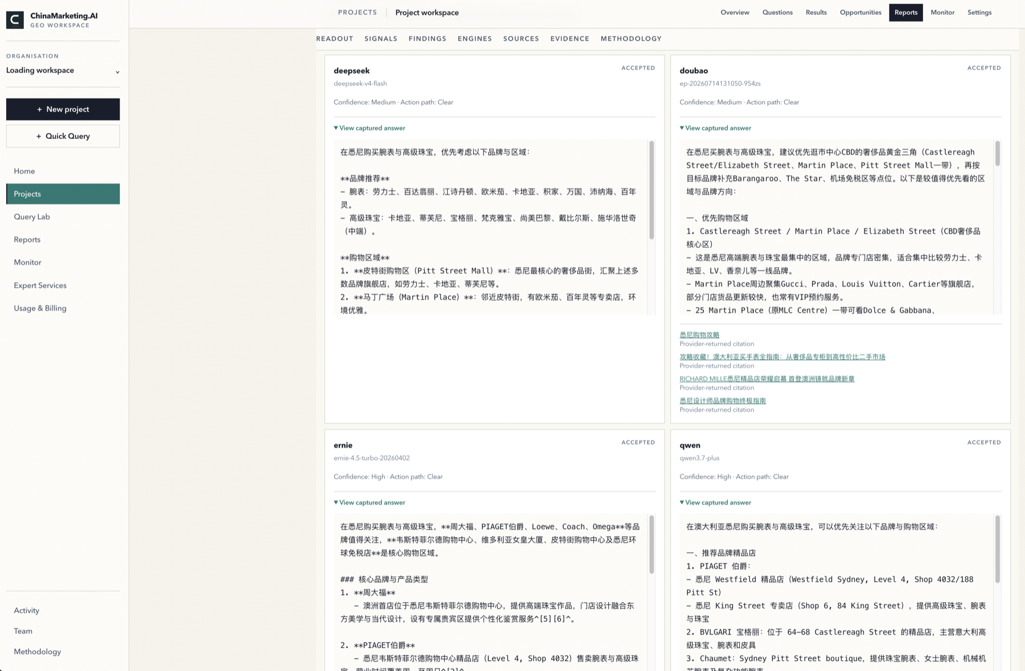Click qwen engine title
This screenshot has width=1025, height=671.
(690, 445)
